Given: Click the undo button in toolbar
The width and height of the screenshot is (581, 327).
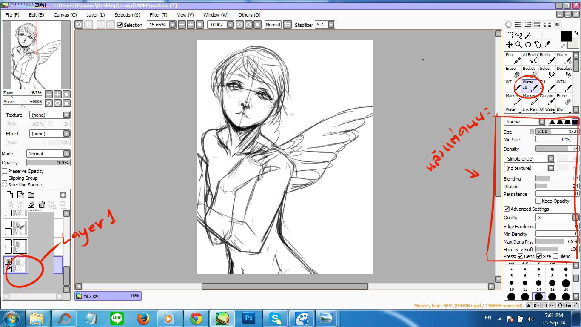Looking at the screenshot, I should click(x=79, y=25).
